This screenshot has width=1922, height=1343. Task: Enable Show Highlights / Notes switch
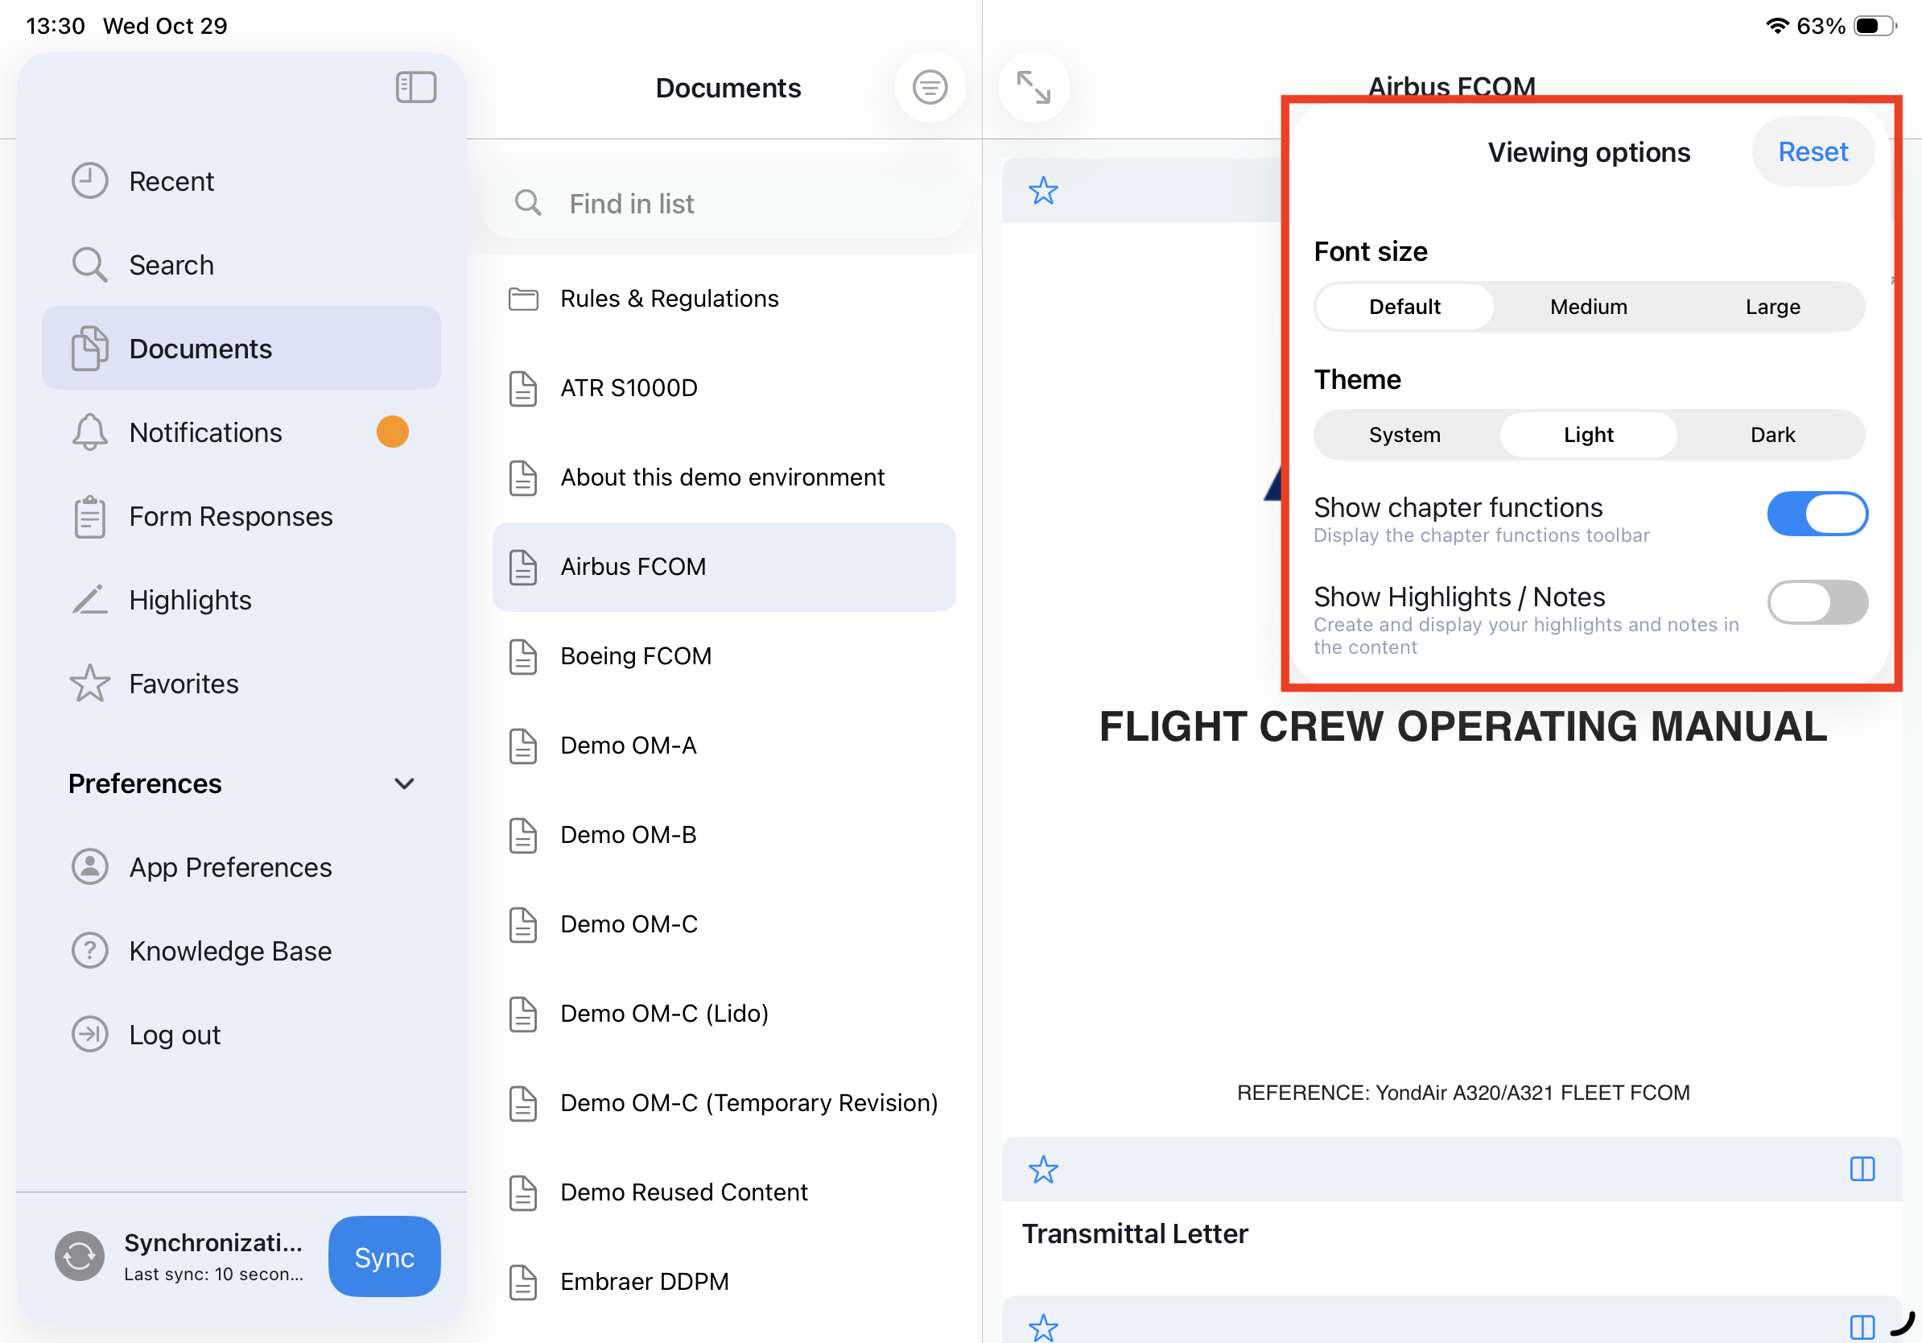pyautogui.click(x=1817, y=602)
